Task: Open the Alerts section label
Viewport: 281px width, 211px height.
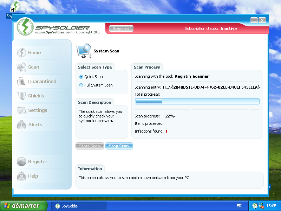Action: tap(35, 125)
